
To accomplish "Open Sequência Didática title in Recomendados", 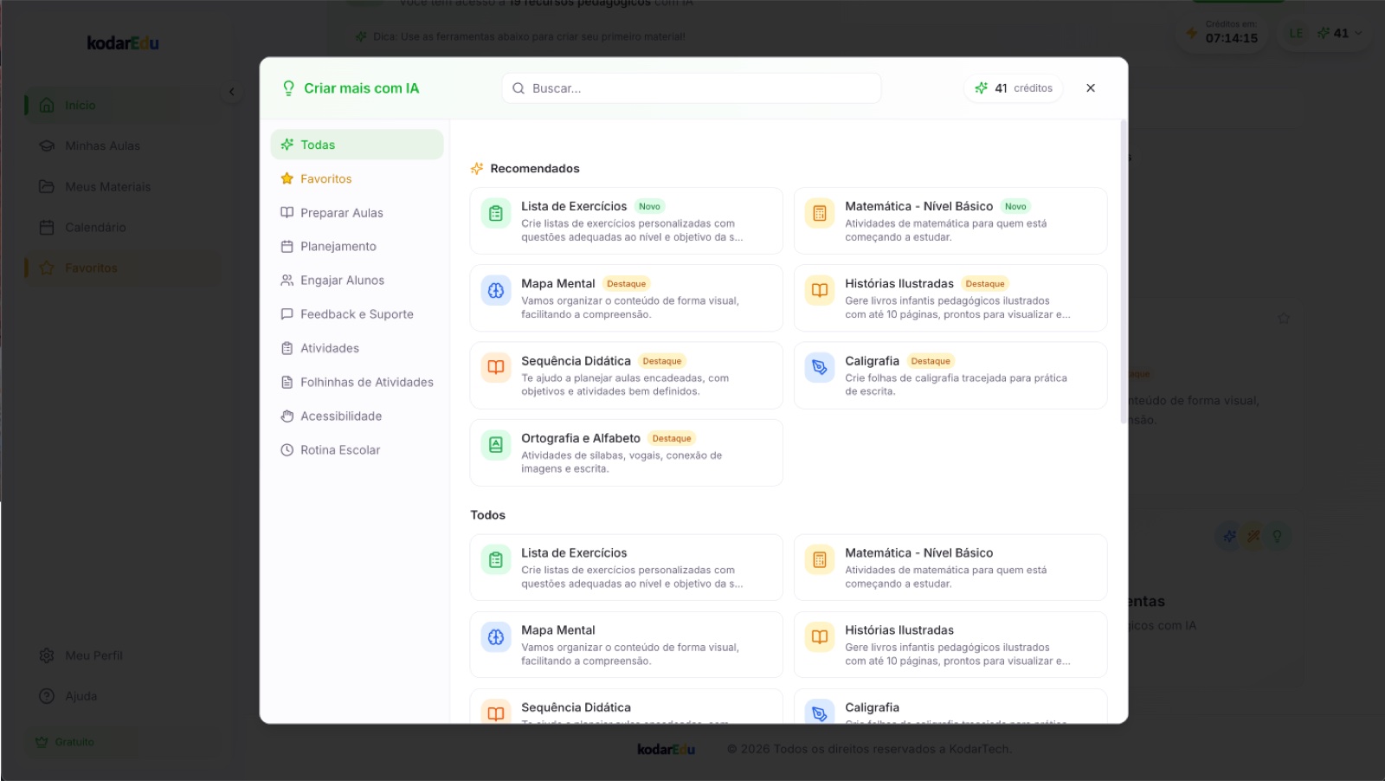I will point(576,361).
